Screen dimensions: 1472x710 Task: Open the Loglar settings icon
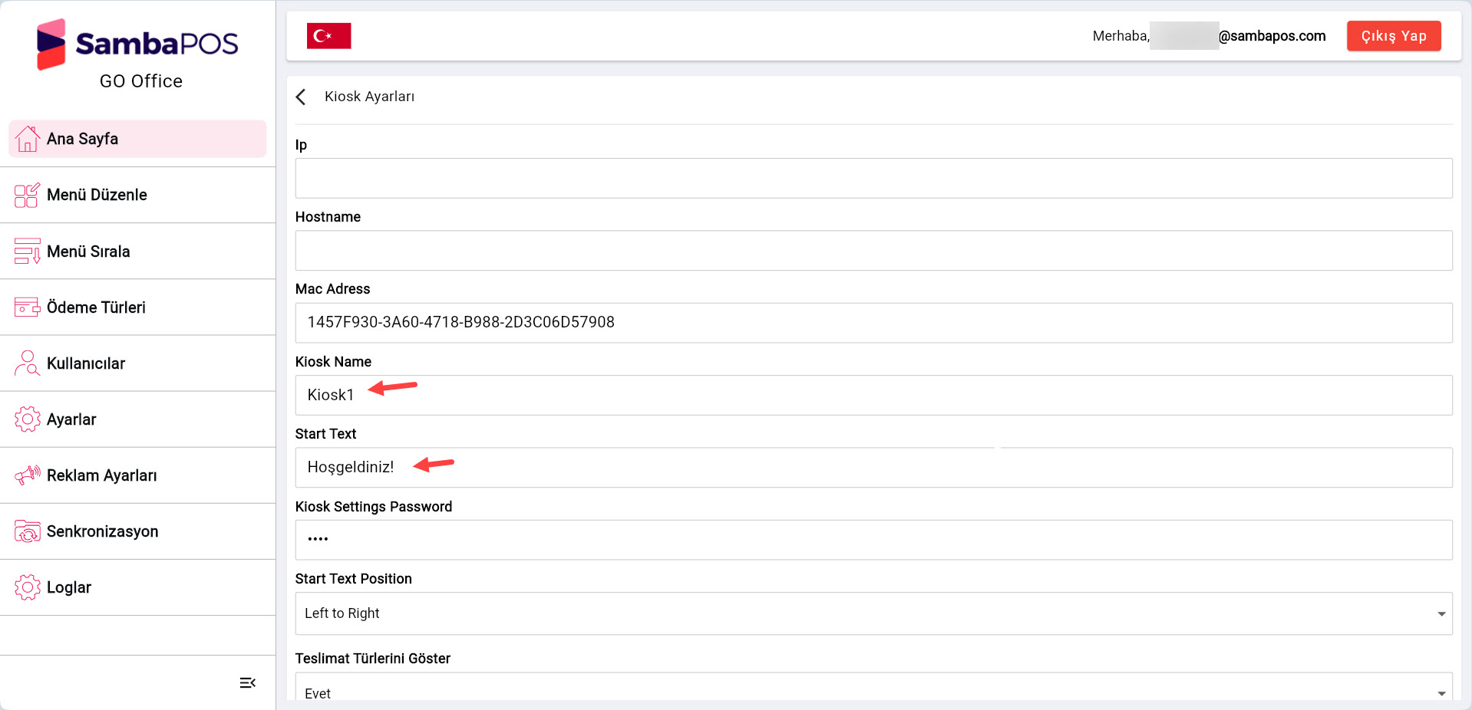[x=27, y=587]
